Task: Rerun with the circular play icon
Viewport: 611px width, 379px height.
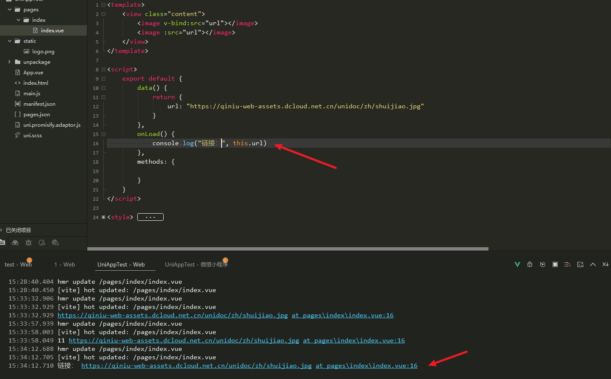Action: [543, 264]
